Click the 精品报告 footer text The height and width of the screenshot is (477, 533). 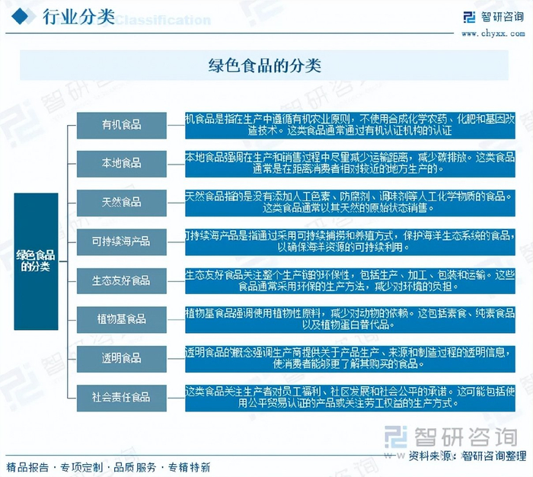27,467
